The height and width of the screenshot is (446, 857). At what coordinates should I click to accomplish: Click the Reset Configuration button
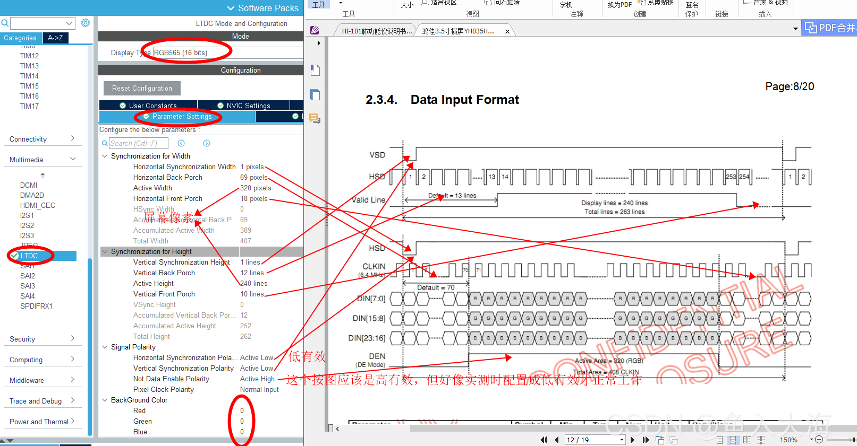tap(142, 88)
